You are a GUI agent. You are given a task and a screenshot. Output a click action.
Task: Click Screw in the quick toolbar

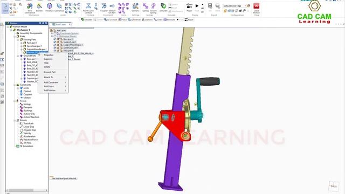pos(158,20)
